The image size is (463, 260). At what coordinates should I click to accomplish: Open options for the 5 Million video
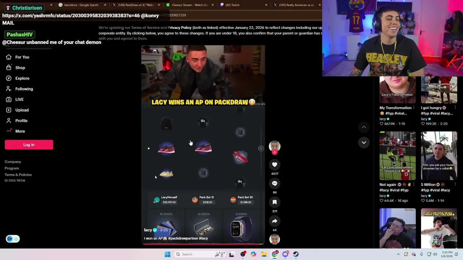455,185
